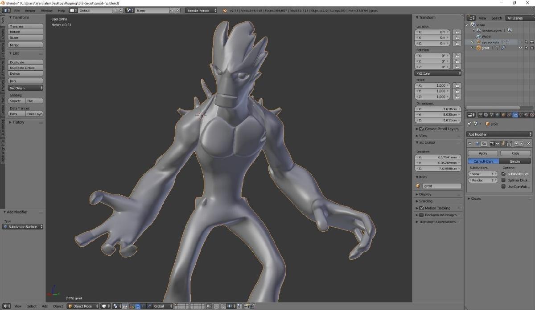Click the screen layout browse icon beside Default
This screenshot has width=535, height=310.
[x=74, y=10]
